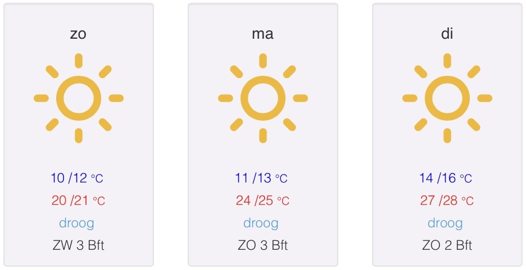Viewport: 526px width, 270px height.
Task: Select the ma day heading
Action: click(x=262, y=34)
